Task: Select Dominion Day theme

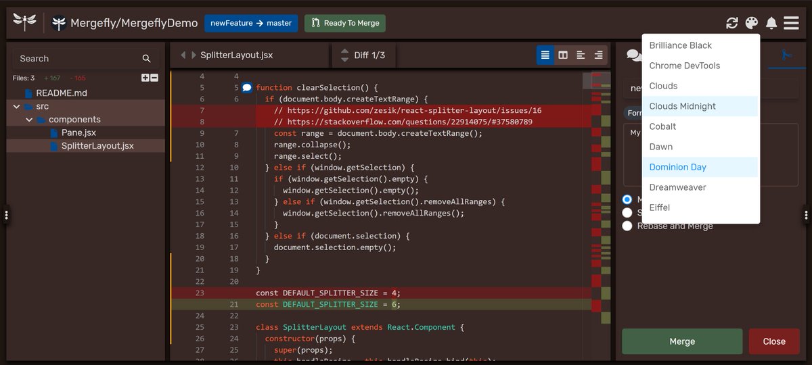Action: (x=700, y=167)
